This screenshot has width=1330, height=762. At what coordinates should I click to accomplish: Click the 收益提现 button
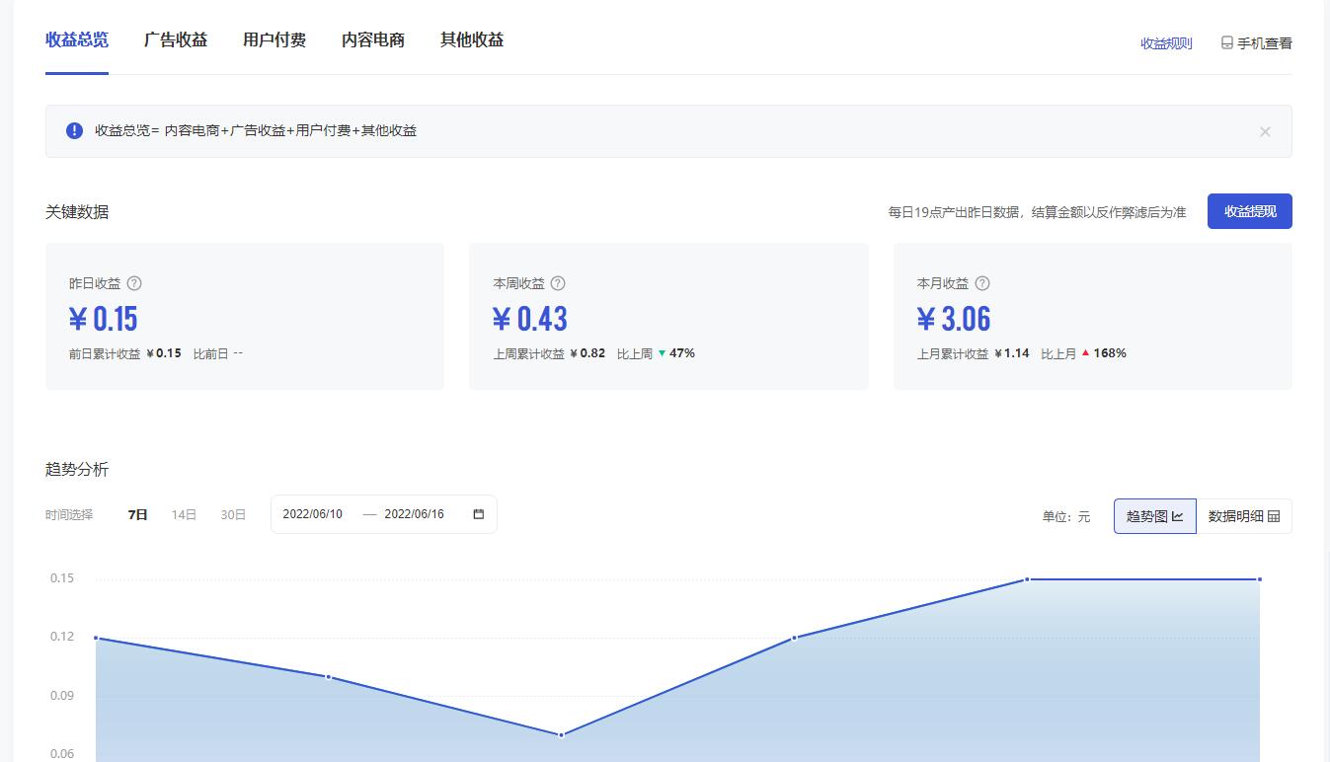click(x=1249, y=210)
